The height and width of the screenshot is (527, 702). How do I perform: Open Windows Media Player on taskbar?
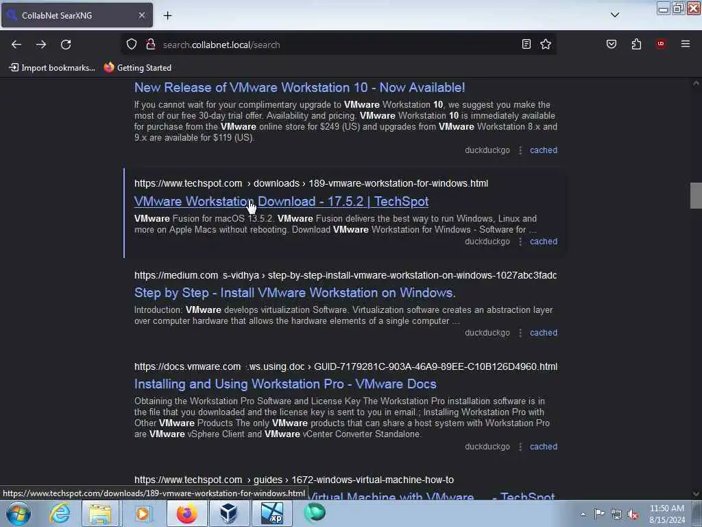coord(143,513)
